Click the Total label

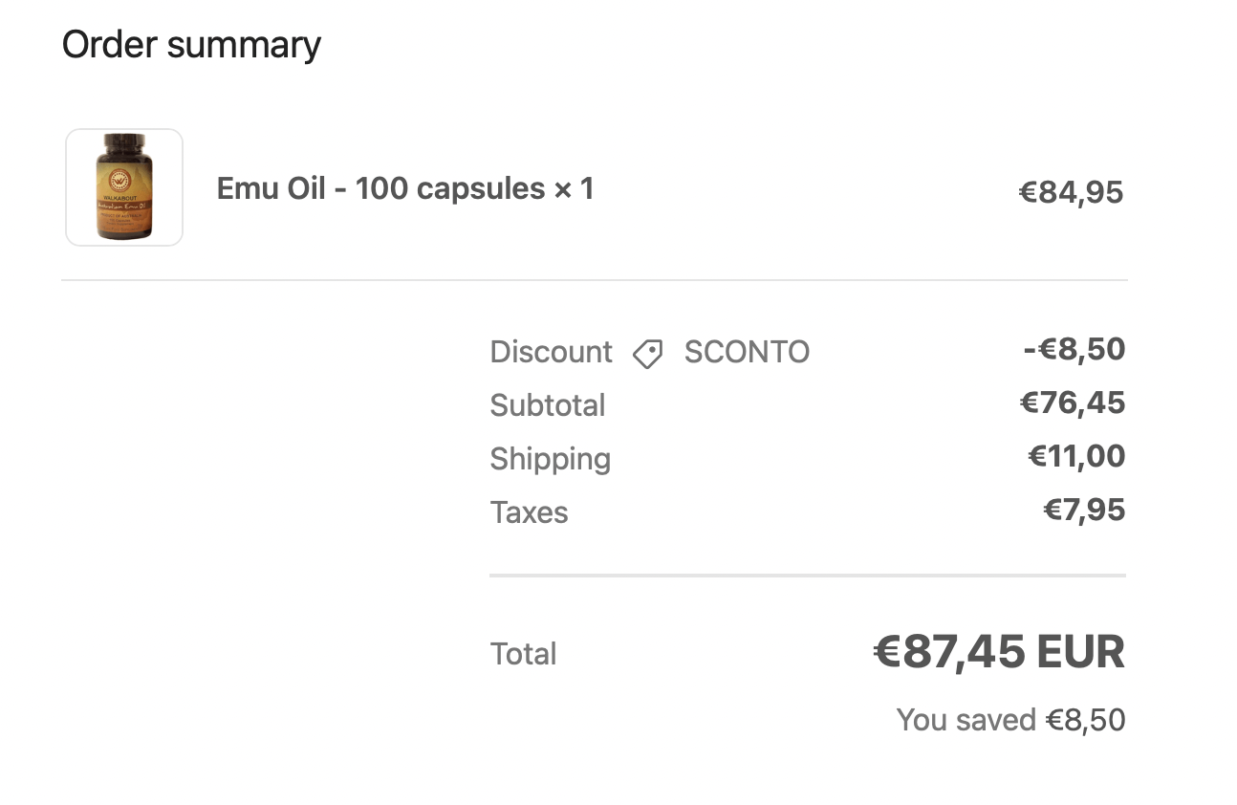click(x=523, y=654)
